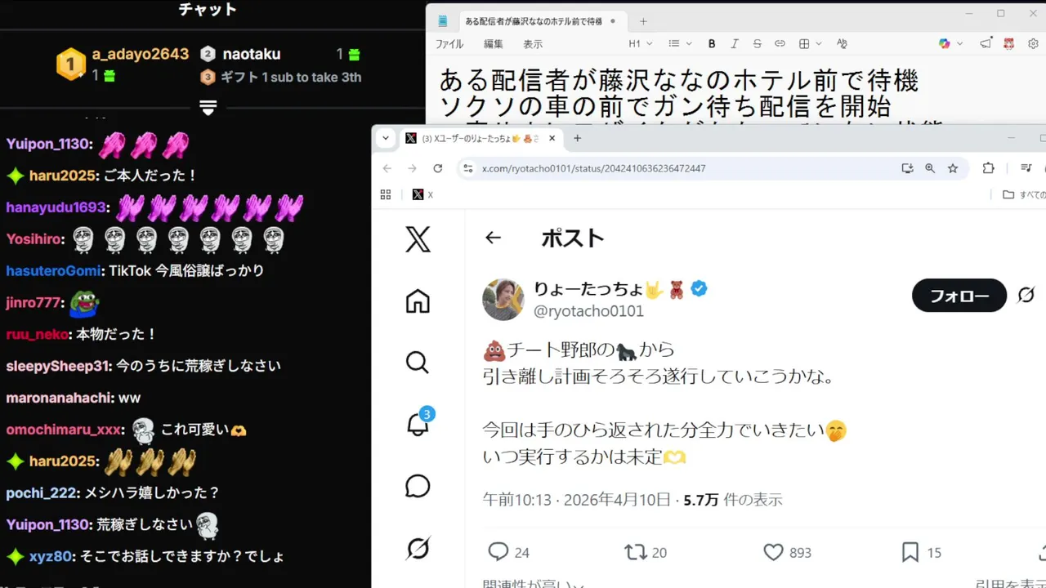1046x588 pixels.
Task: Open the browser tab search dropdown arrow
Action: (x=386, y=138)
